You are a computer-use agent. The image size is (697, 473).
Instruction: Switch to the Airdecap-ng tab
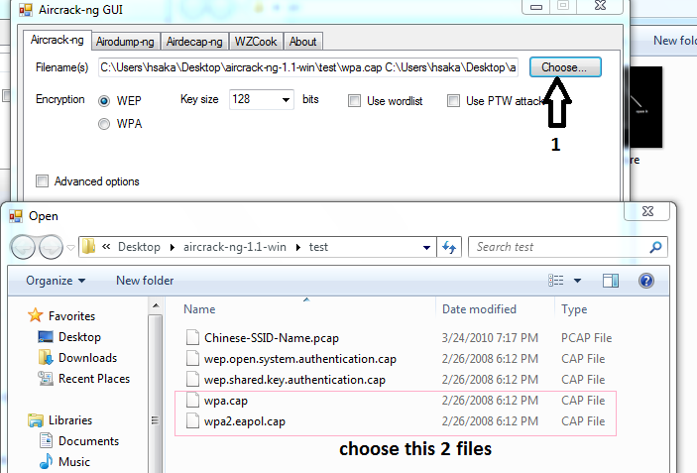coord(194,42)
